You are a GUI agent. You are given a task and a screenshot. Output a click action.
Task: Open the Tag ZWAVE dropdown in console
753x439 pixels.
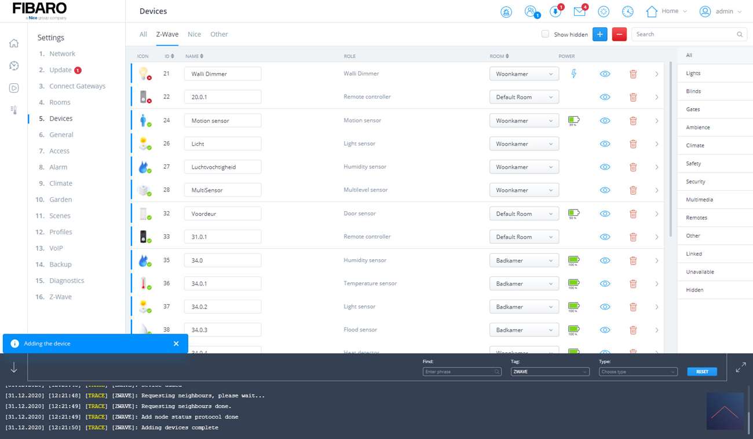click(549, 372)
